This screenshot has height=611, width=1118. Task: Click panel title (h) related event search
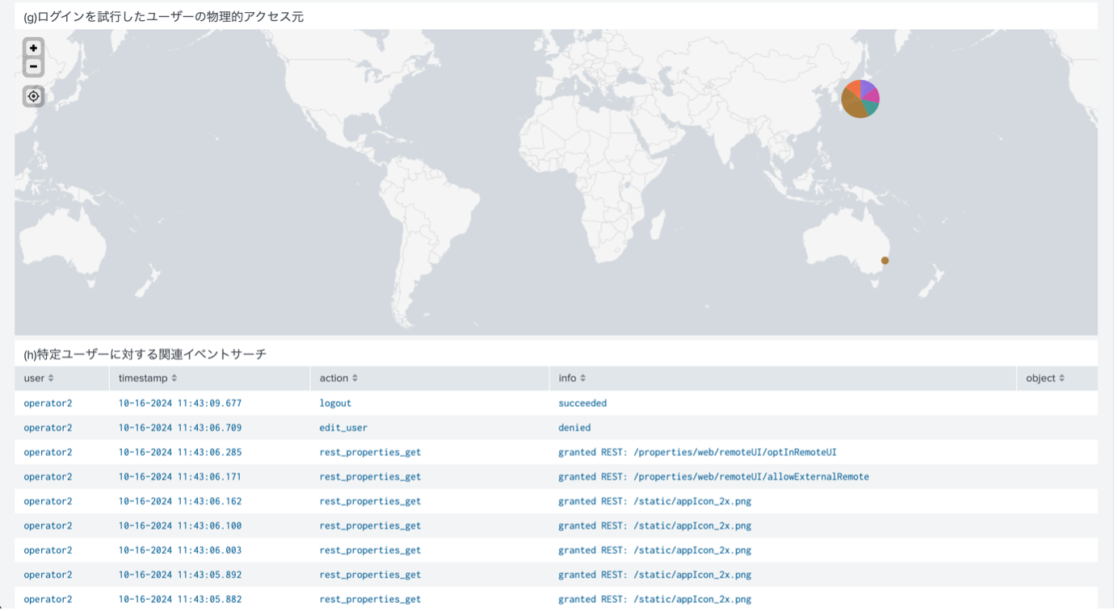[145, 354]
